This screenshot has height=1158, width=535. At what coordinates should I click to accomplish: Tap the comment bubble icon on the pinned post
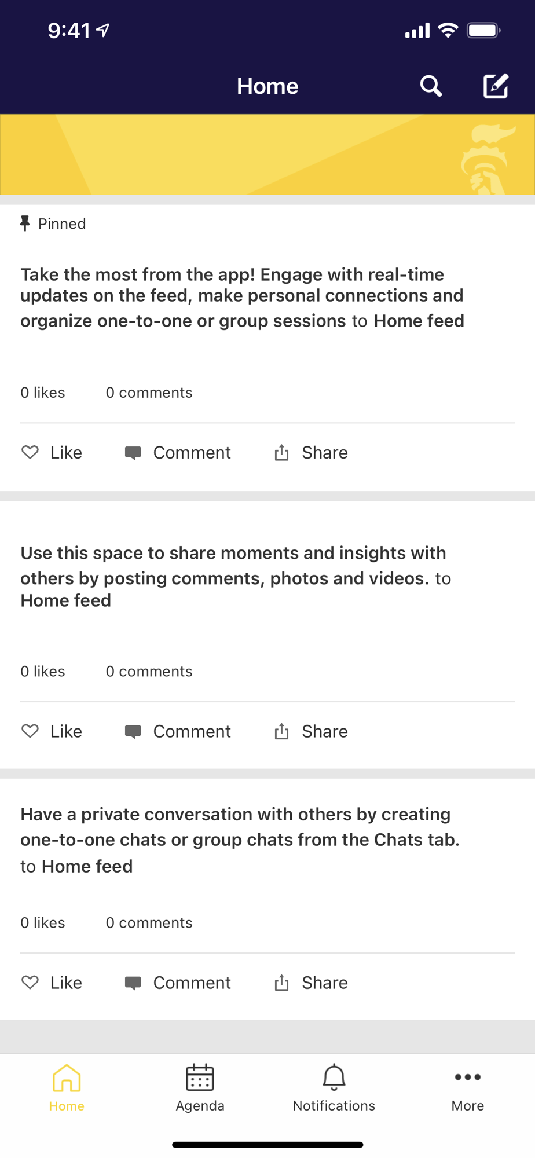coord(133,453)
